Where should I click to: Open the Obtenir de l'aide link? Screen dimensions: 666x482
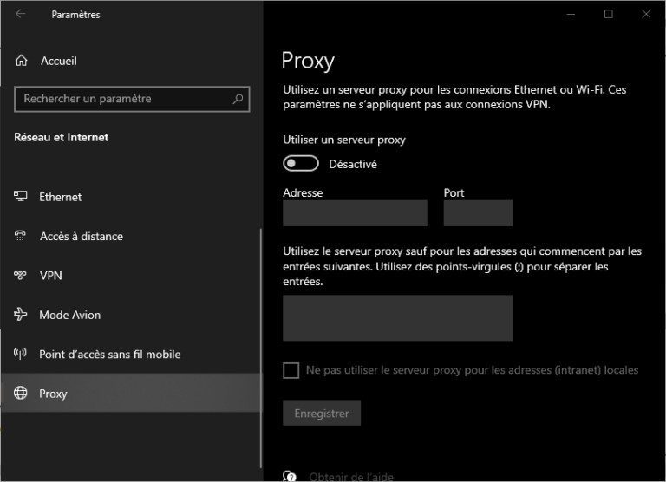351,477
